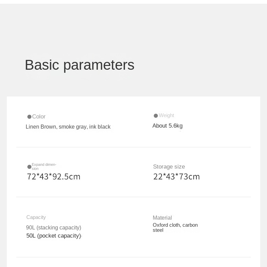This screenshot has height=267, width=267.
Task: Click the Expand dimension label
Action: pyautogui.click(x=44, y=166)
